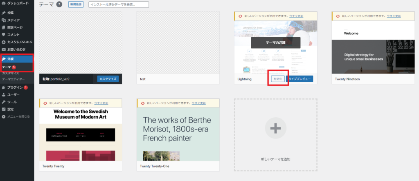Click the blue カスタマイズ button
Viewport: 419px width, 181px height.
pyautogui.click(x=108, y=79)
